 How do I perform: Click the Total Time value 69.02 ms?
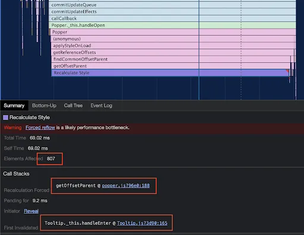tap(40, 138)
